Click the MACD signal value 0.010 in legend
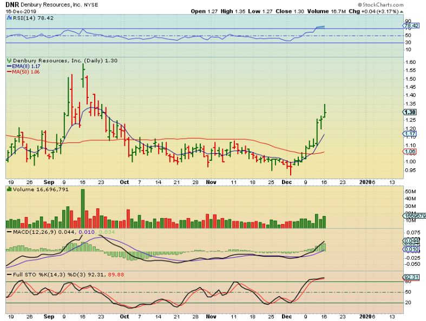 87,232
